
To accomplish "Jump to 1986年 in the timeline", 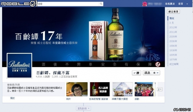I will (173, 46).
